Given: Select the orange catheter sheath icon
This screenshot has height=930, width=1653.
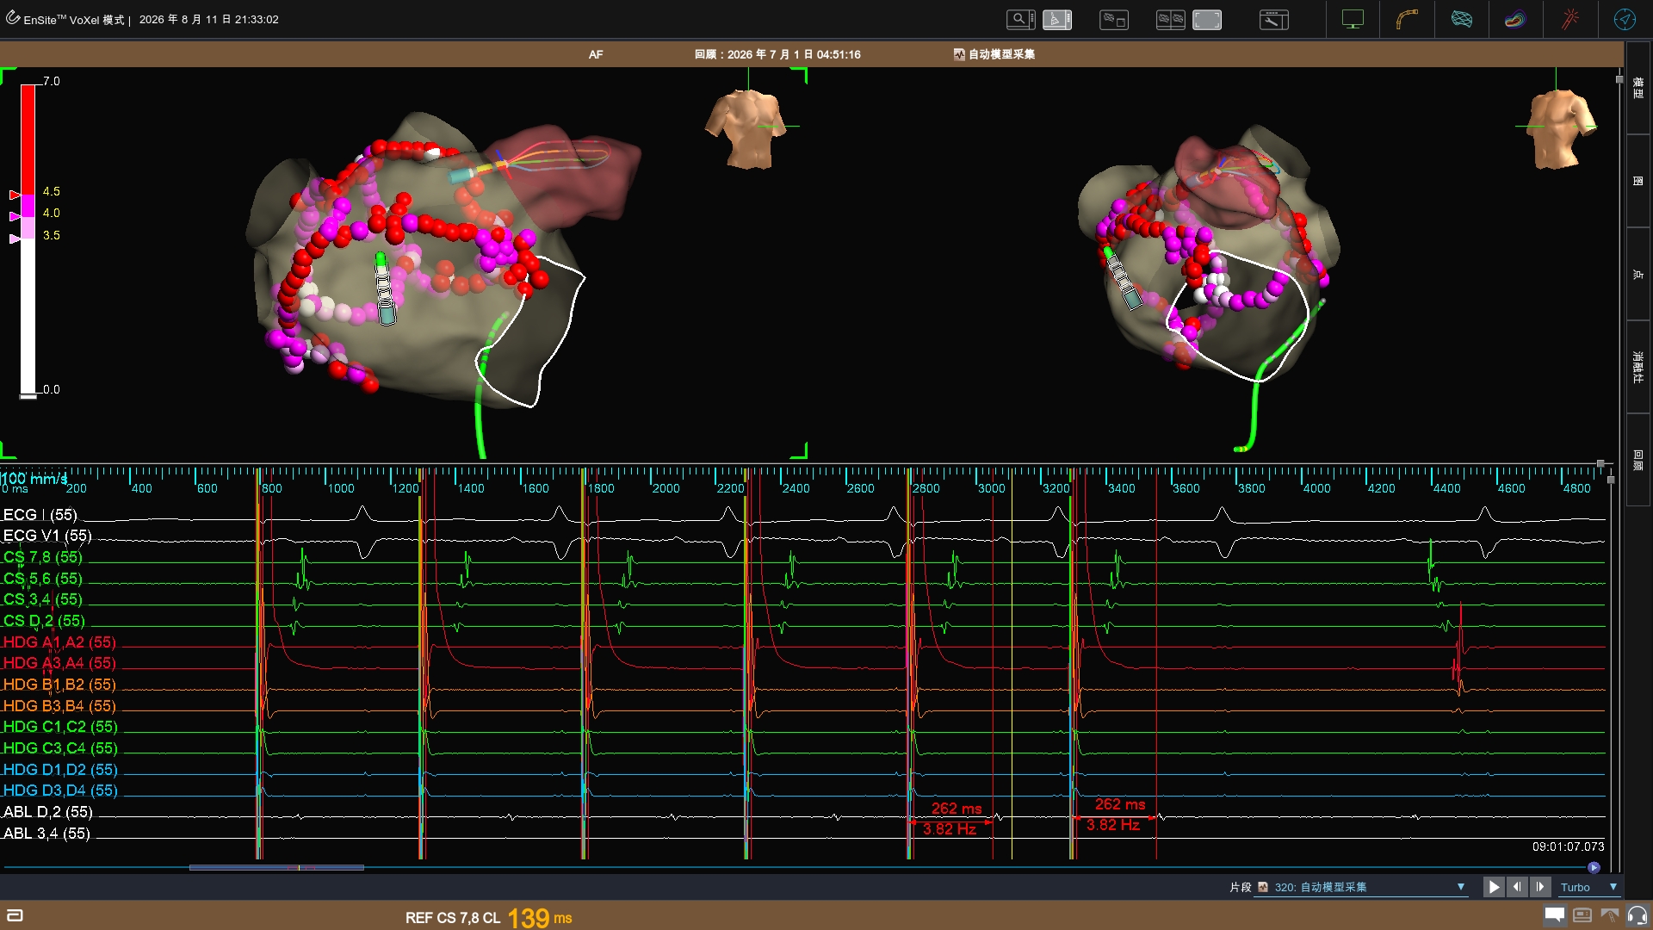Looking at the screenshot, I should point(1407,19).
